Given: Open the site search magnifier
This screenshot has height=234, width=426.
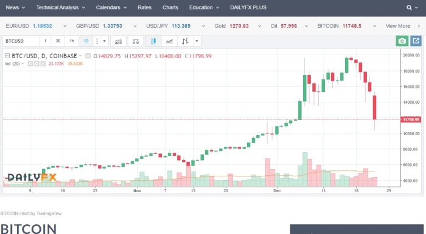Looking at the screenshot, I should tap(409, 7).
